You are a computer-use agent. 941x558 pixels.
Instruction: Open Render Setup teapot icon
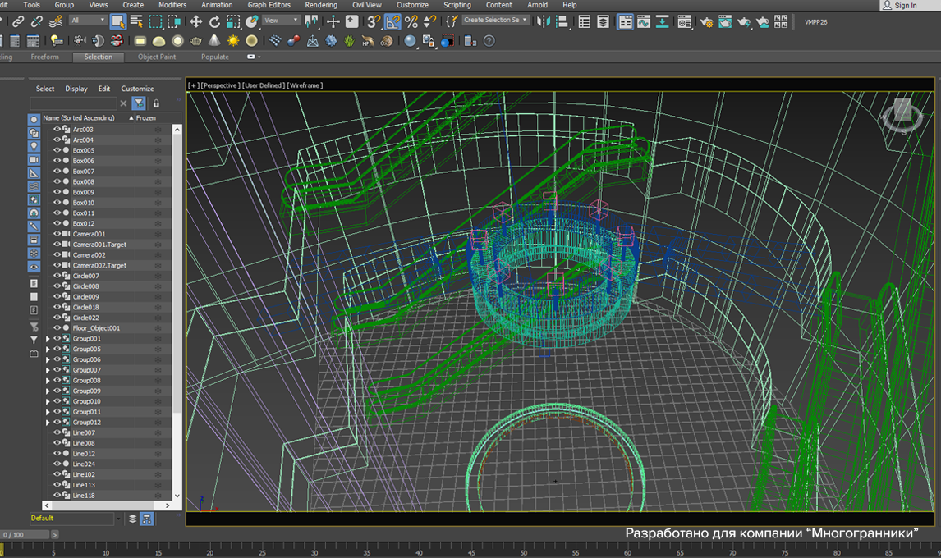coord(706,22)
